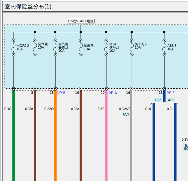The image size is (188, 181).
Task: Click pin number 16
Action: (x=128, y=93)
